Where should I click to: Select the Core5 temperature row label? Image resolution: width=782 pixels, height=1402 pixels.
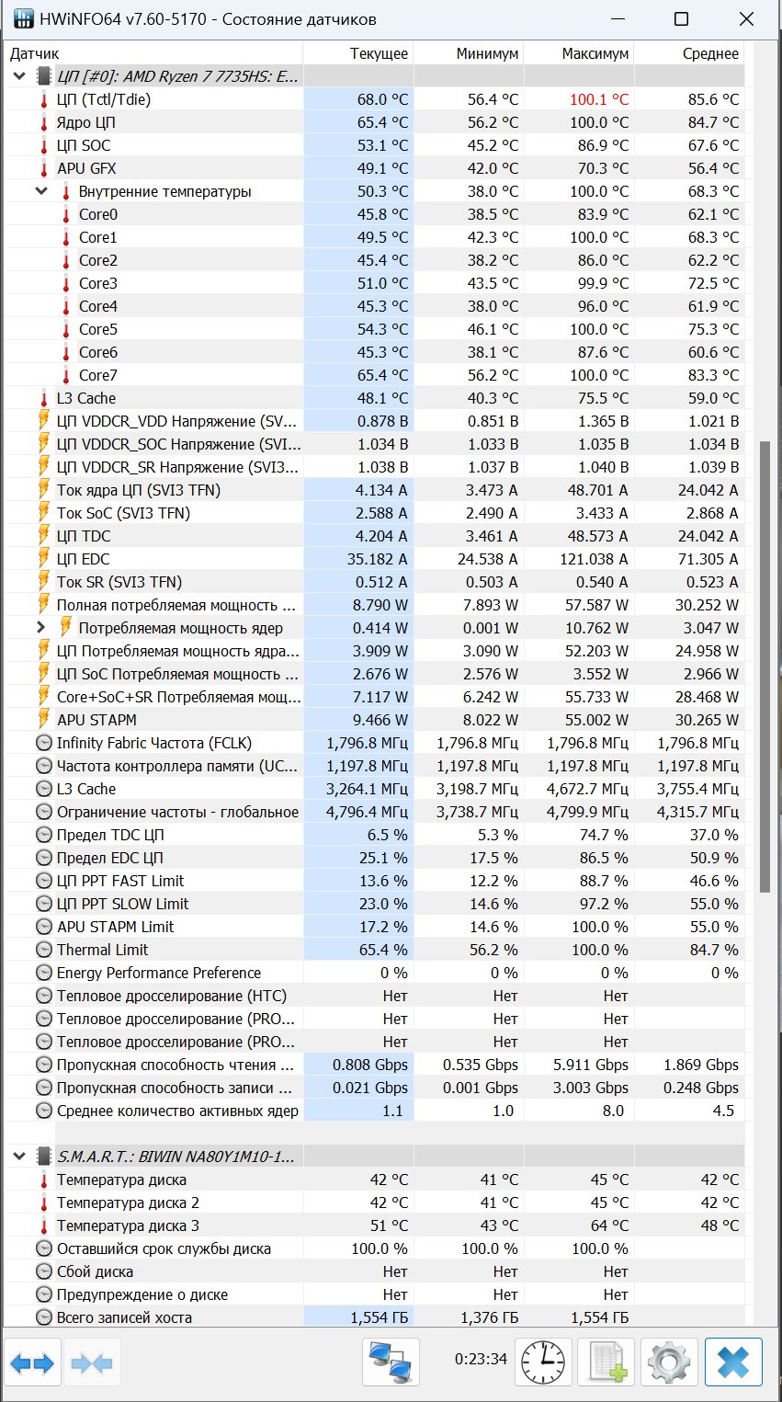pos(97,329)
